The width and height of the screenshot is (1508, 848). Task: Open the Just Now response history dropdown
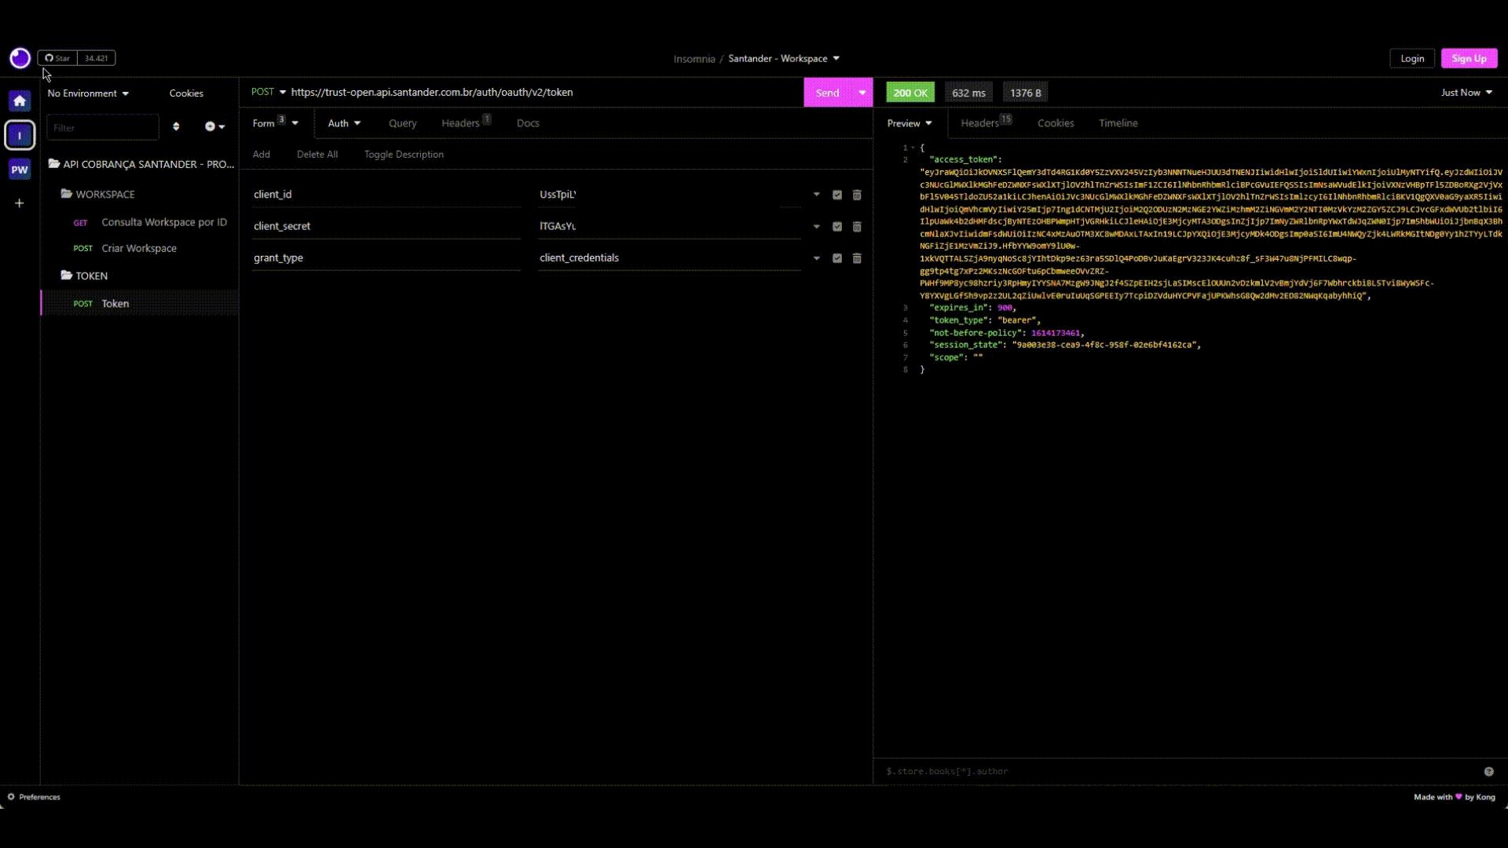click(x=1466, y=93)
